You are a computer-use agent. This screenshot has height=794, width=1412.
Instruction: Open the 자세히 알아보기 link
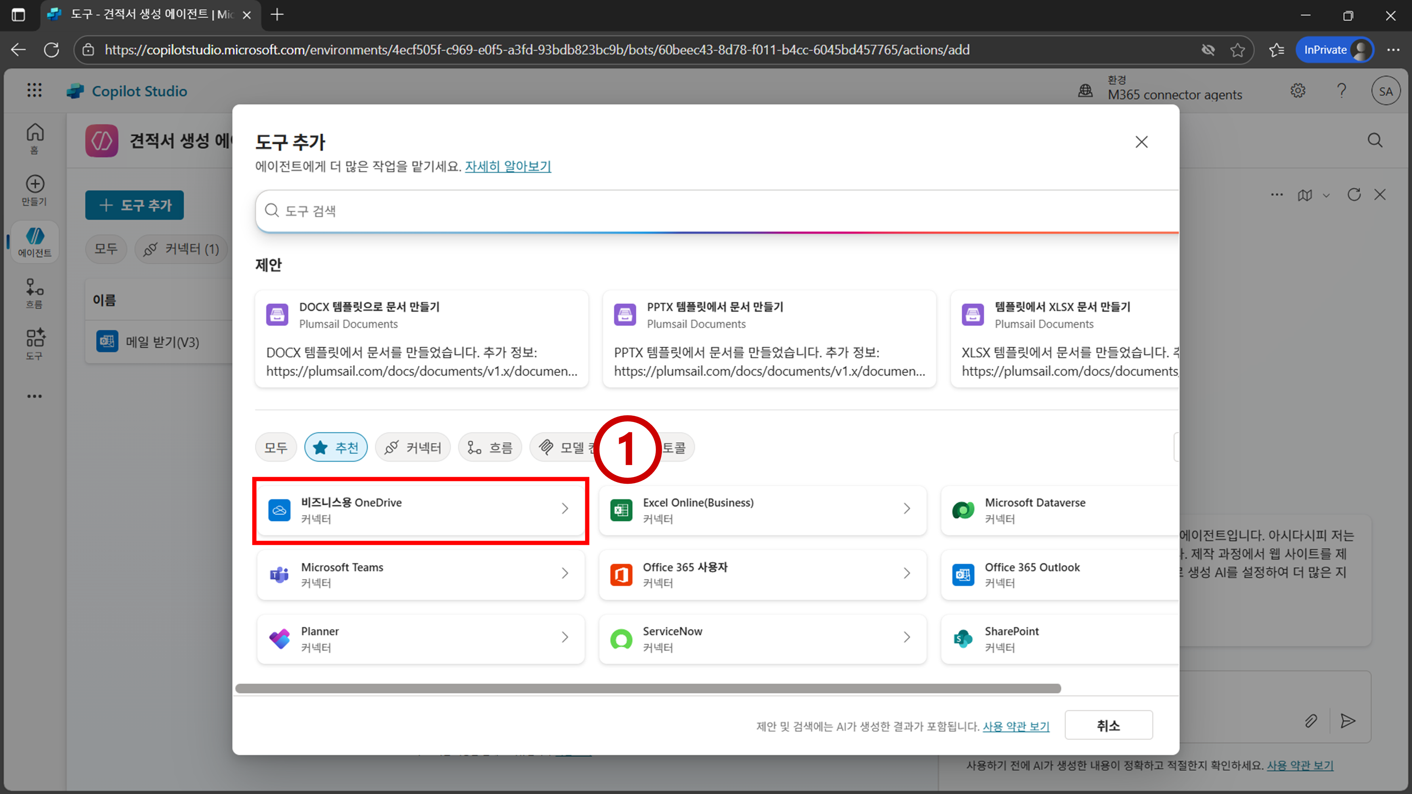click(x=508, y=166)
